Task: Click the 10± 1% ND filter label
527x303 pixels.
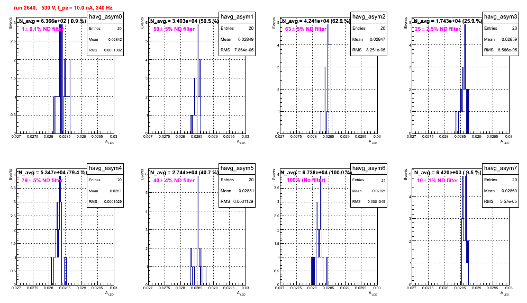Action: pos(438,181)
